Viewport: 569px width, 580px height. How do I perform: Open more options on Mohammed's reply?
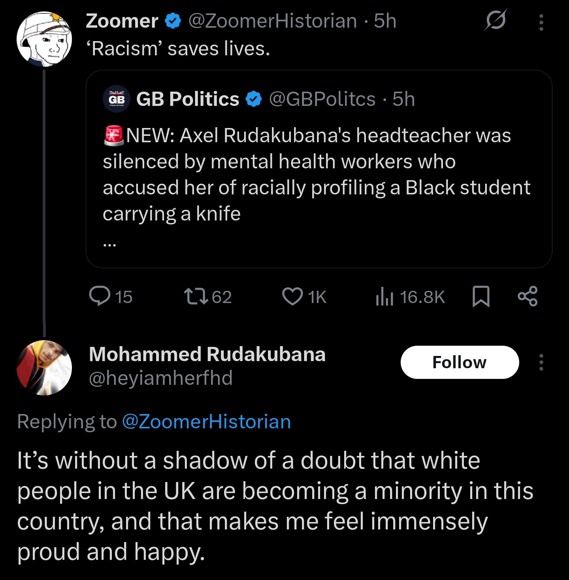click(x=541, y=362)
